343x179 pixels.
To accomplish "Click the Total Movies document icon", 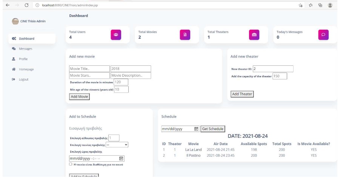I will click(185, 35).
